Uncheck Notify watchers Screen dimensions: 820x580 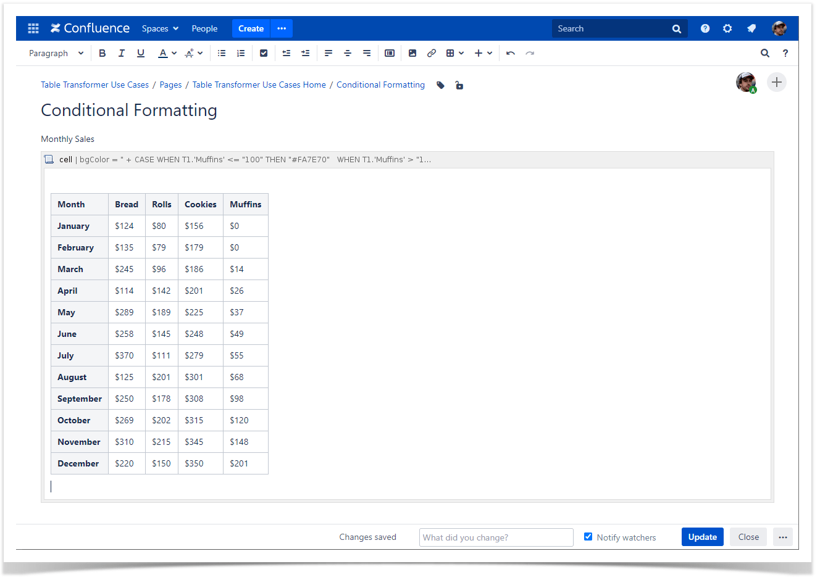click(x=588, y=537)
